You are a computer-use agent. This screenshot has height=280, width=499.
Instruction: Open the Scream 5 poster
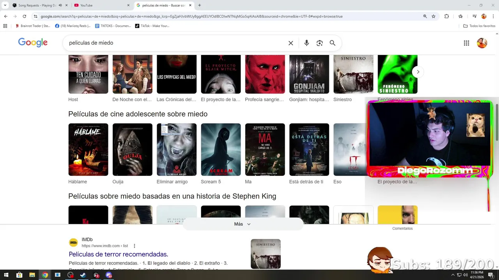point(221,150)
